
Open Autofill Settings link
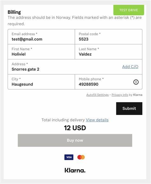(97, 95)
